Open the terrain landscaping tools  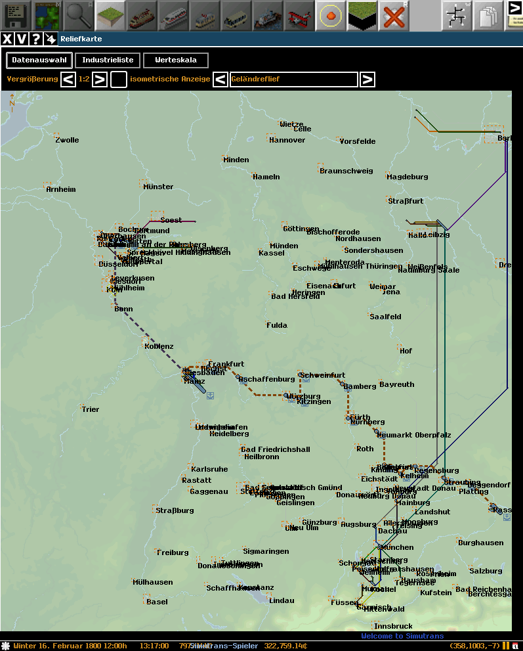[x=110, y=15]
